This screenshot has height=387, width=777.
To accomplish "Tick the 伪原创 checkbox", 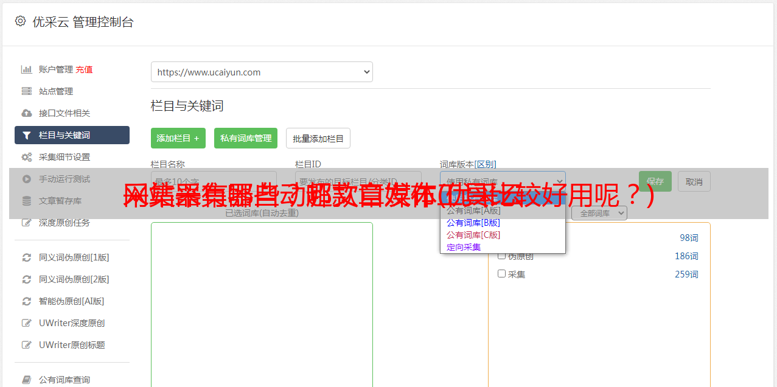I will coord(501,256).
